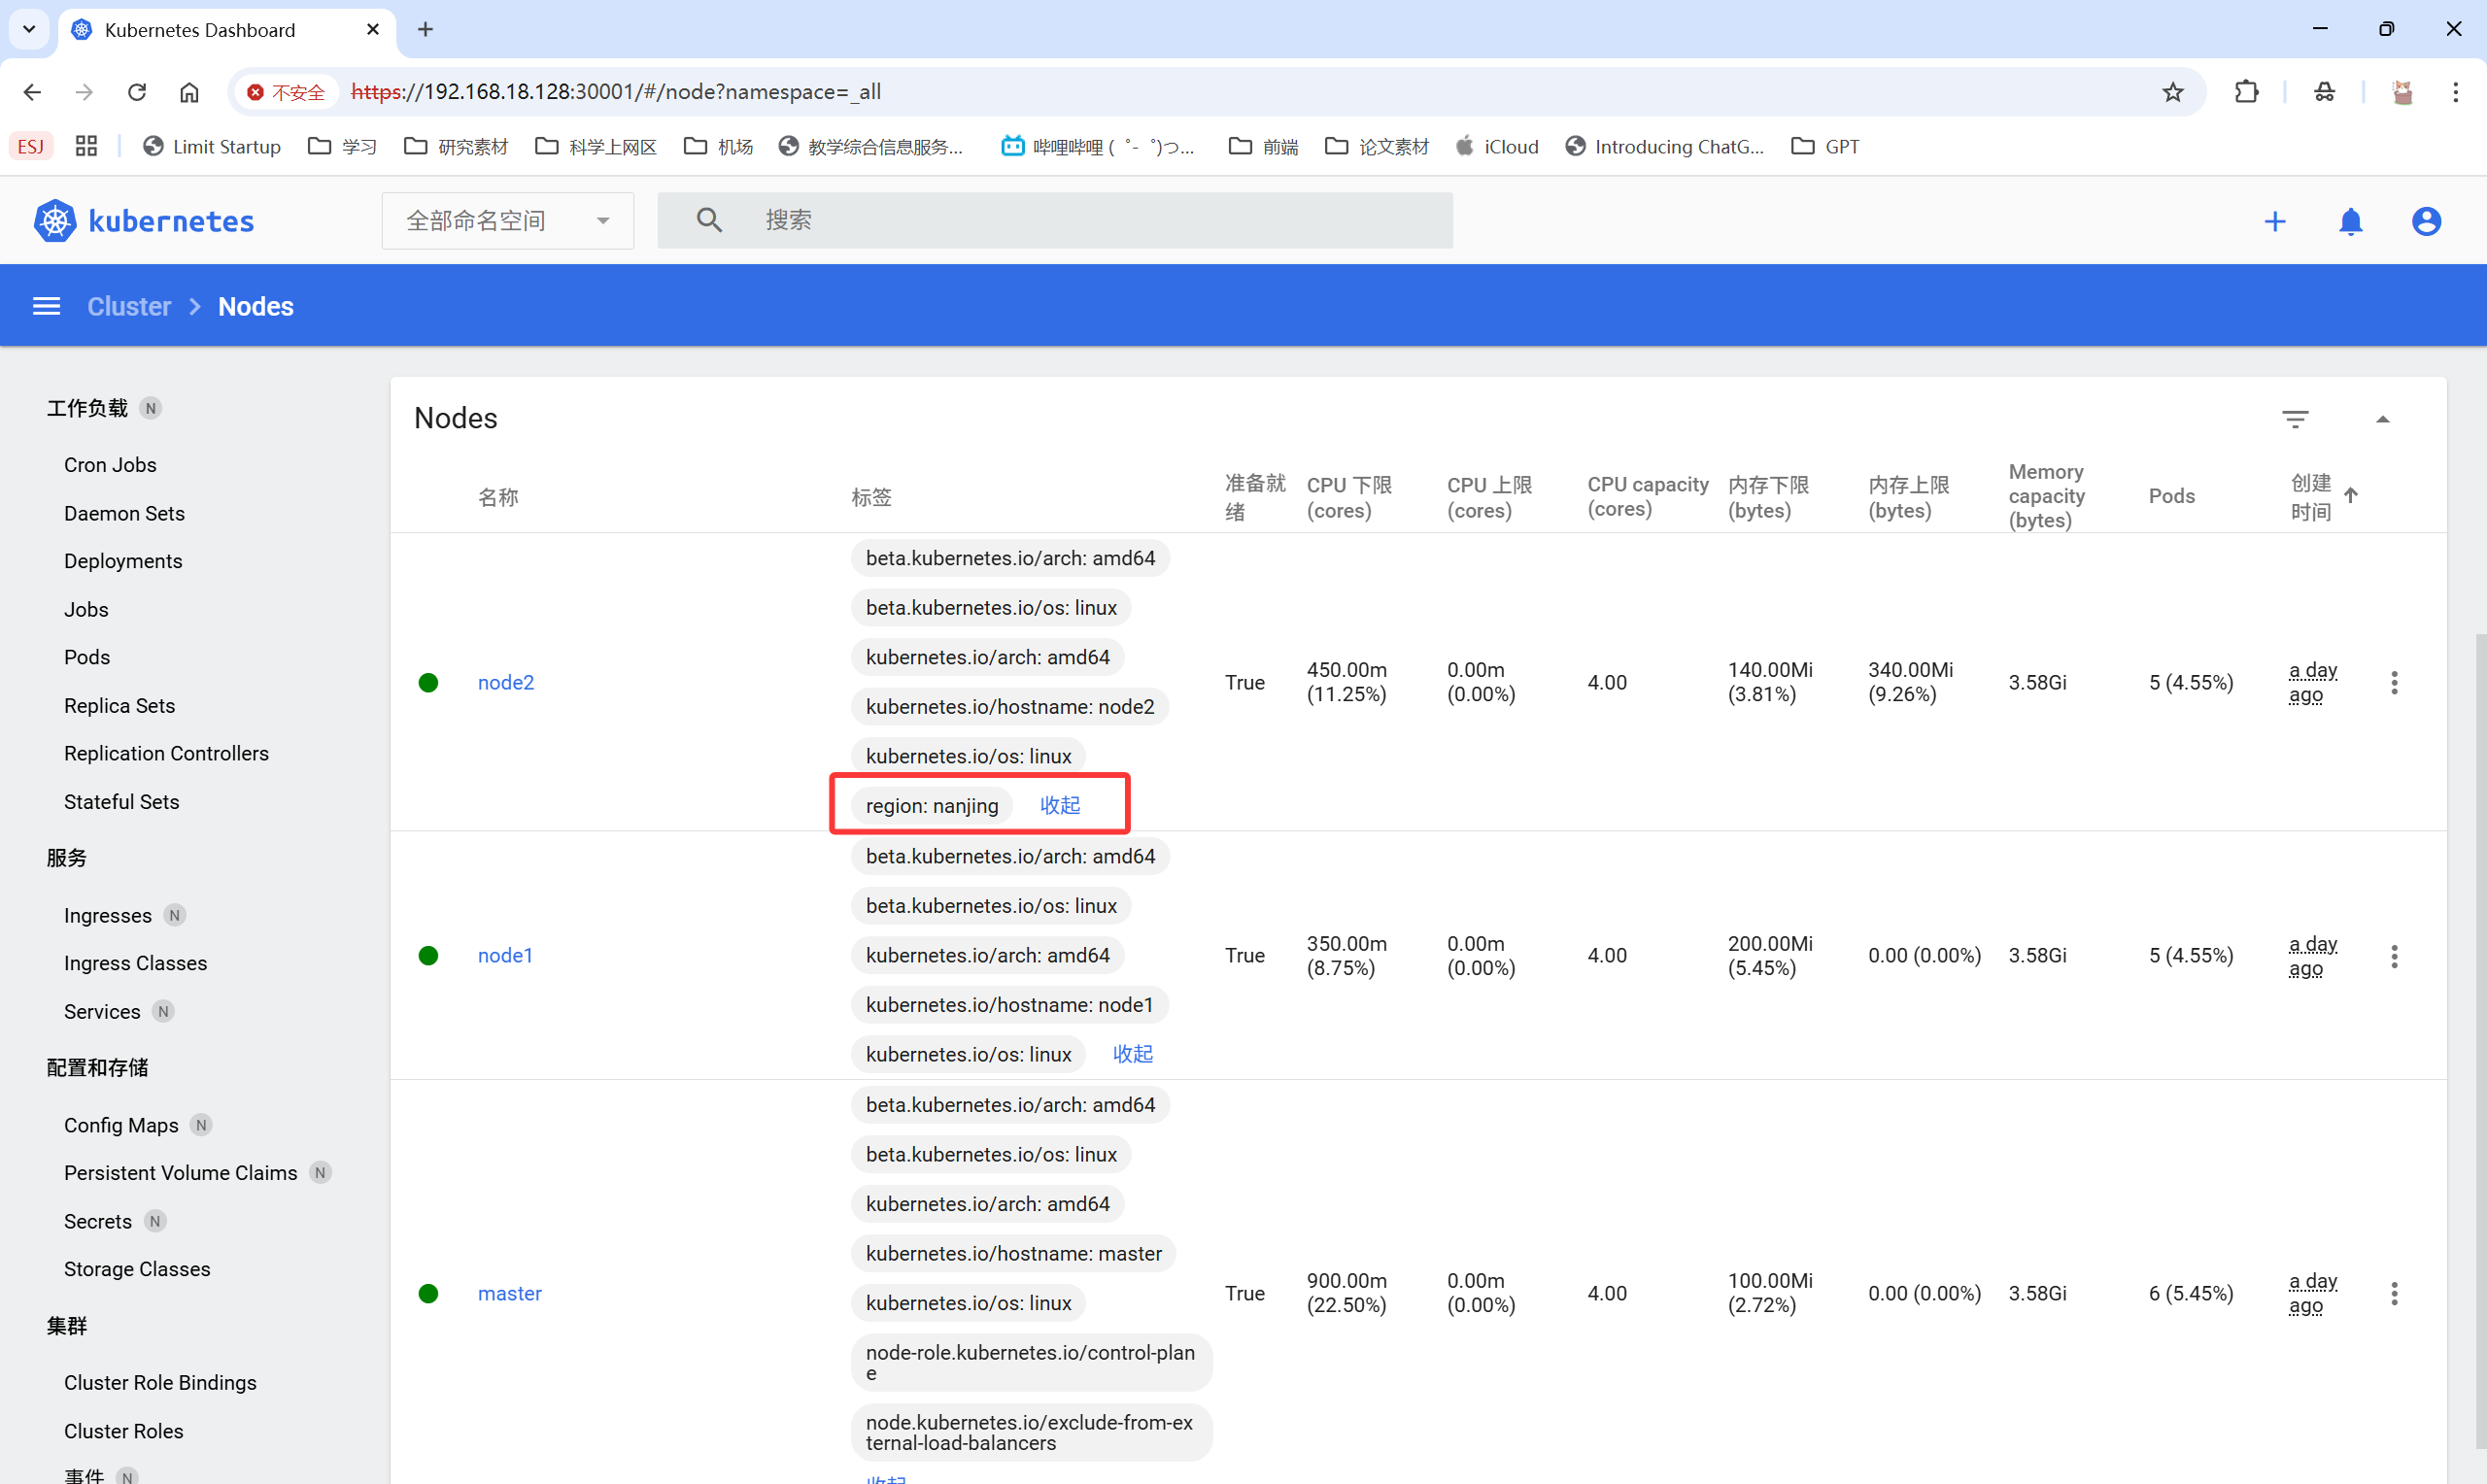Collapse node1 labels using 收起 link
This screenshot has width=2487, height=1484.
point(1132,1054)
